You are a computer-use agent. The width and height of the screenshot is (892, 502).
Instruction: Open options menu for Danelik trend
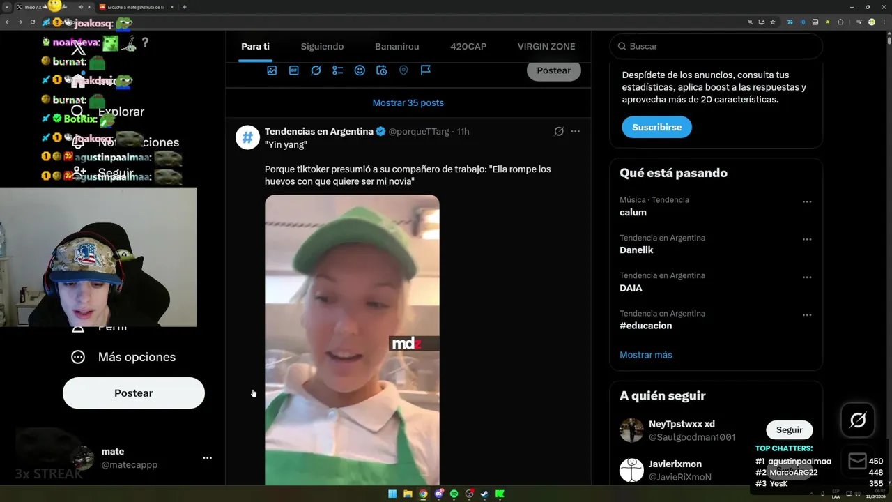pyautogui.click(x=807, y=239)
